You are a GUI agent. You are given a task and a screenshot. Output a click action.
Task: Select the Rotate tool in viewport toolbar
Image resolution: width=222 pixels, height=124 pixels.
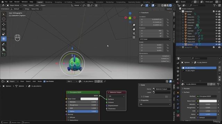[4, 29]
